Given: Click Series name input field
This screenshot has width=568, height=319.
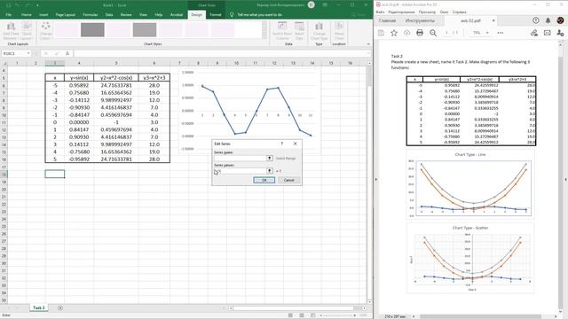Looking at the screenshot, I should coord(241,158).
